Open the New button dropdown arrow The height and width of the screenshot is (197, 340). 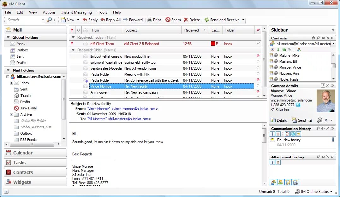tap(78, 20)
